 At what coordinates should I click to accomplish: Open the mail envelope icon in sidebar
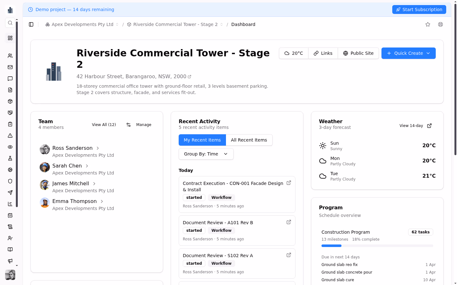[x=10, y=67]
